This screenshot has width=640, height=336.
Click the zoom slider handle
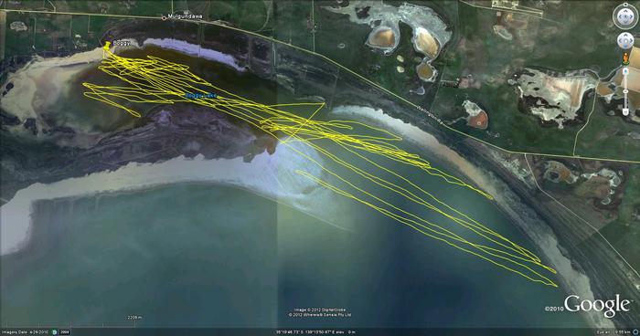[625, 91]
